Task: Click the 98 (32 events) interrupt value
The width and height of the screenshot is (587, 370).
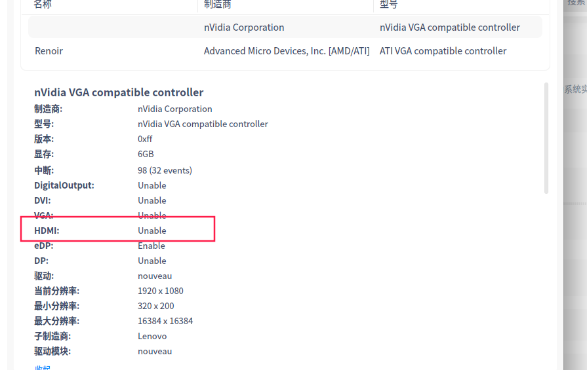Action: tap(165, 170)
